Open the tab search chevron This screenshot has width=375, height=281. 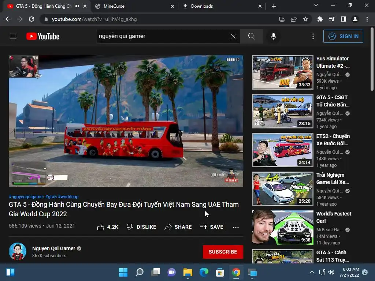tap(316, 5)
